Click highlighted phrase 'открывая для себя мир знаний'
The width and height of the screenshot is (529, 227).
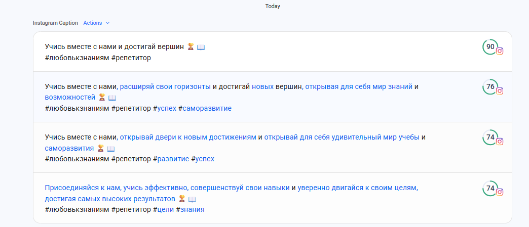359,86
